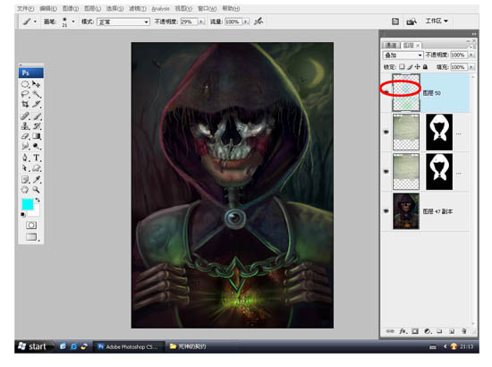Screen dimensions: 492x367
Task: Open the 编辑(E) menu
Action: click(x=48, y=8)
